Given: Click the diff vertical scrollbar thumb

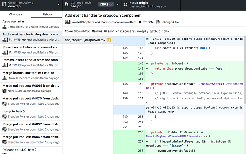Looking at the screenshot, I should (245, 71).
